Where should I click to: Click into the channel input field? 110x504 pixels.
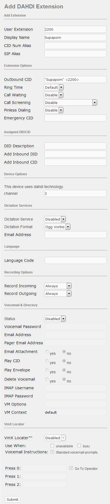pos(75,193)
